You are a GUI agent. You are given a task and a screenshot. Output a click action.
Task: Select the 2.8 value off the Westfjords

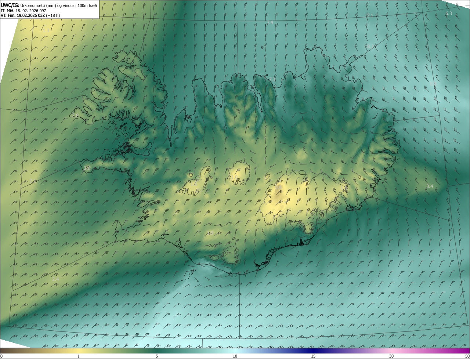coord(75,116)
